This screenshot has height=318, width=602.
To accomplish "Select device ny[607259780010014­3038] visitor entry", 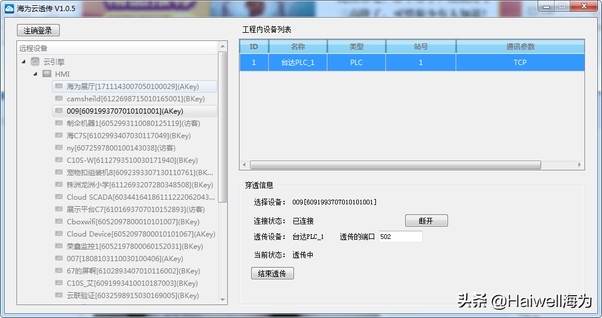I will (121, 148).
